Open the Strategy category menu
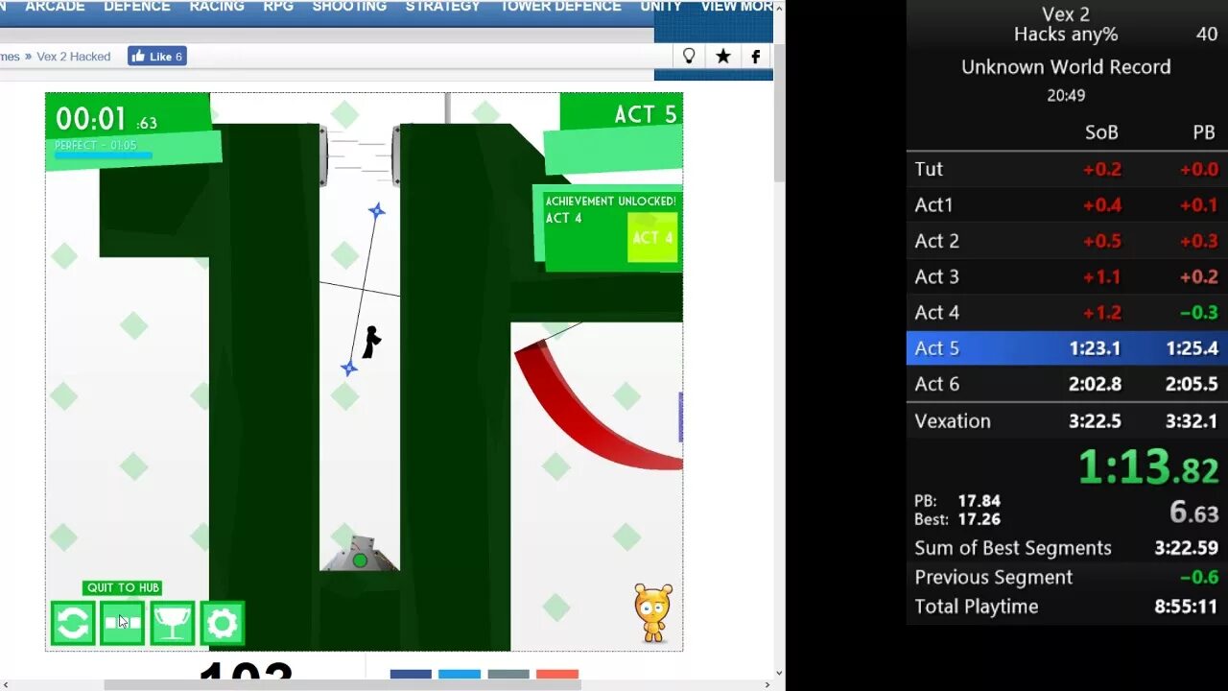 pyautogui.click(x=442, y=7)
